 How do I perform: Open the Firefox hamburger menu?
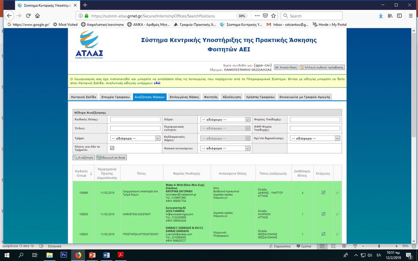[411, 16]
